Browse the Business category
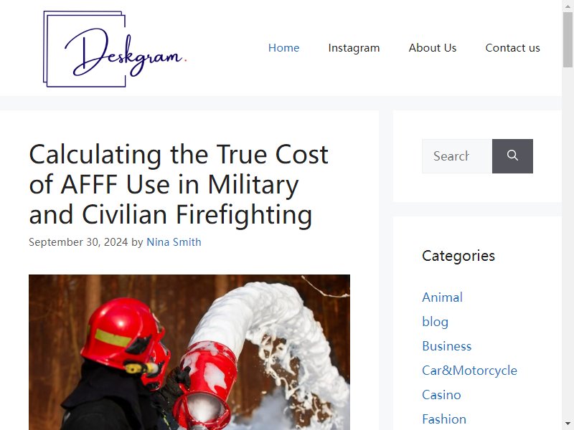Viewport: 574px width, 430px height. click(x=446, y=346)
